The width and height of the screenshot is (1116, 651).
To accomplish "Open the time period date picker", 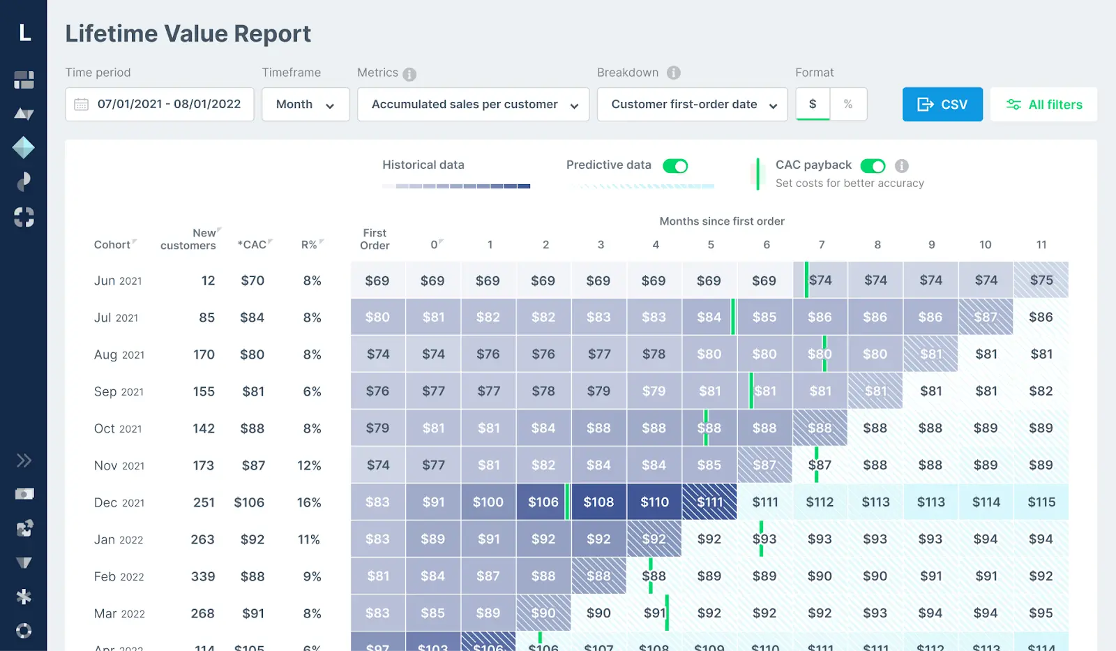I will [x=159, y=104].
